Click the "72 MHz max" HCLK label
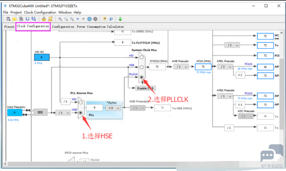The image size is (286, 171). 204,72
